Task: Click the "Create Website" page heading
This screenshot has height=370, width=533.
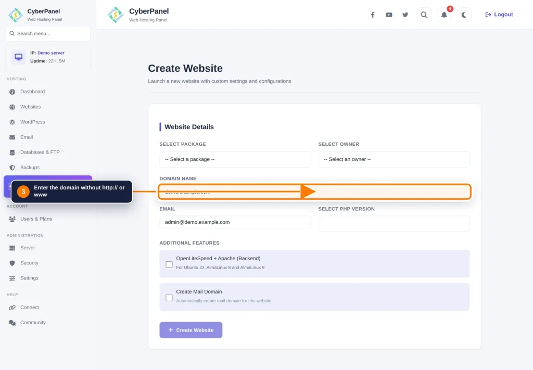Action: click(185, 68)
